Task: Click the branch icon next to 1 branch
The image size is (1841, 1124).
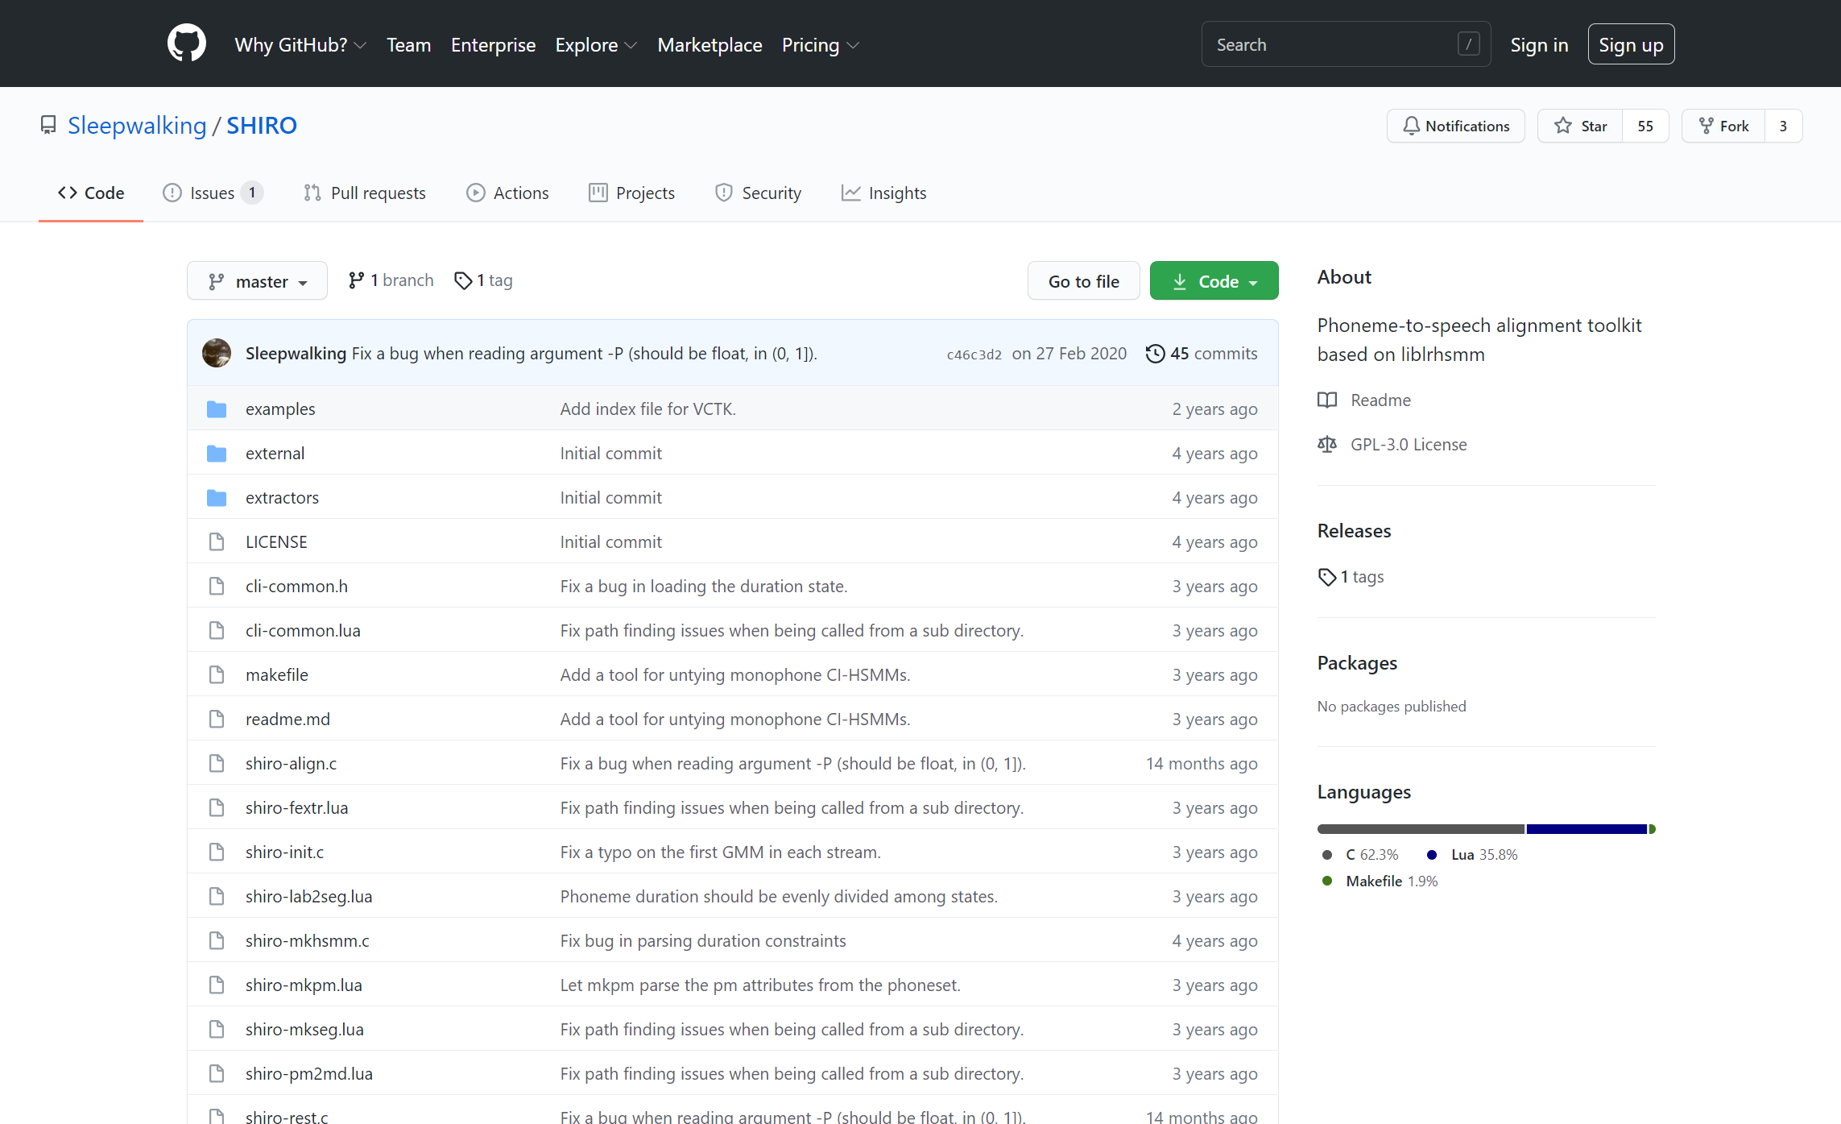Action: (x=356, y=280)
